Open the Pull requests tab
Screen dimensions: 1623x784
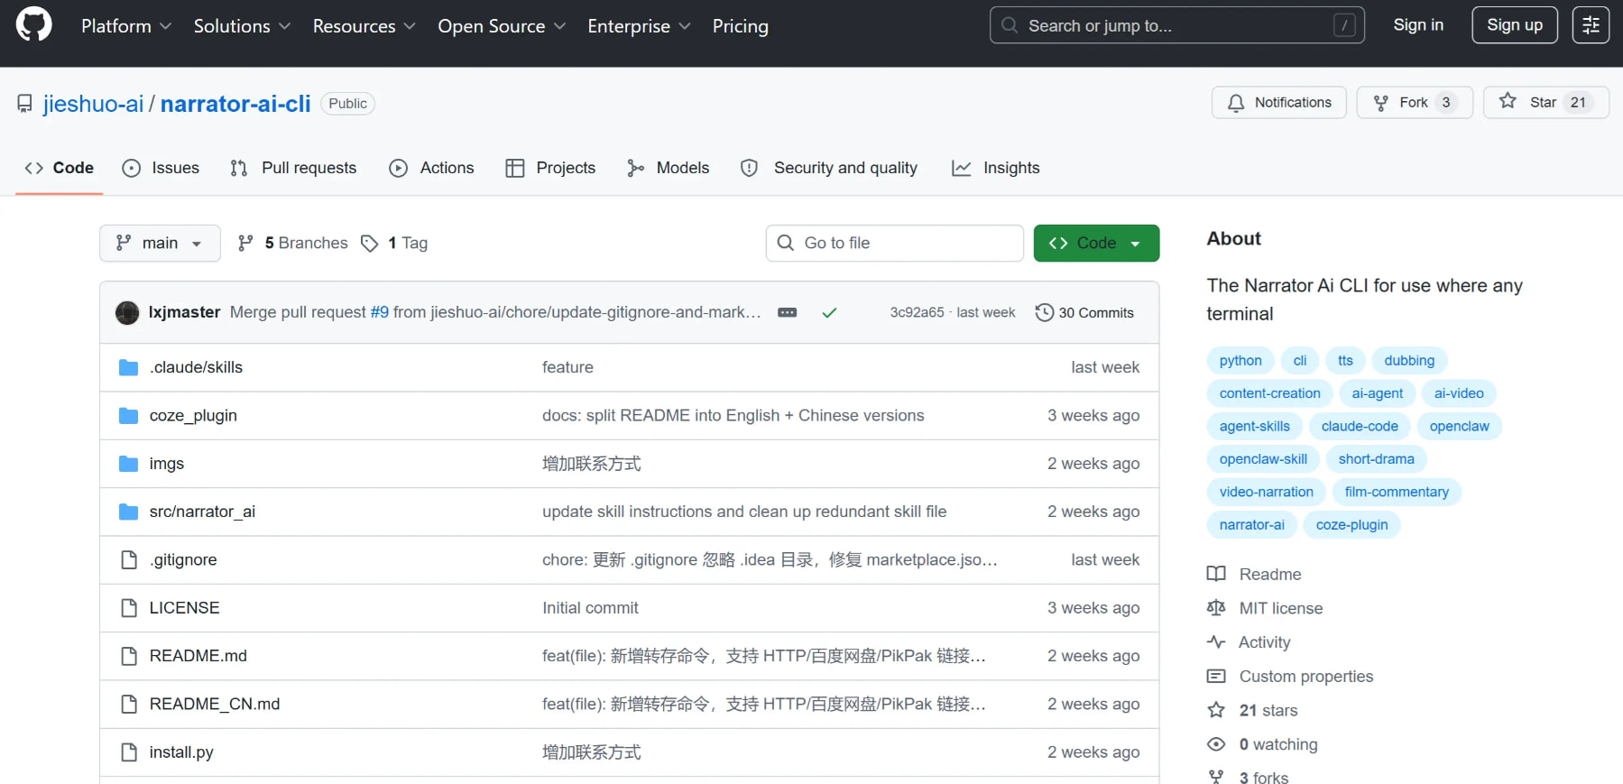tap(293, 168)
